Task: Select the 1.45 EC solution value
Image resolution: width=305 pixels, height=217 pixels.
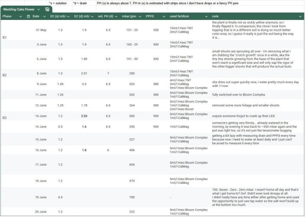Action: [60, 84]
